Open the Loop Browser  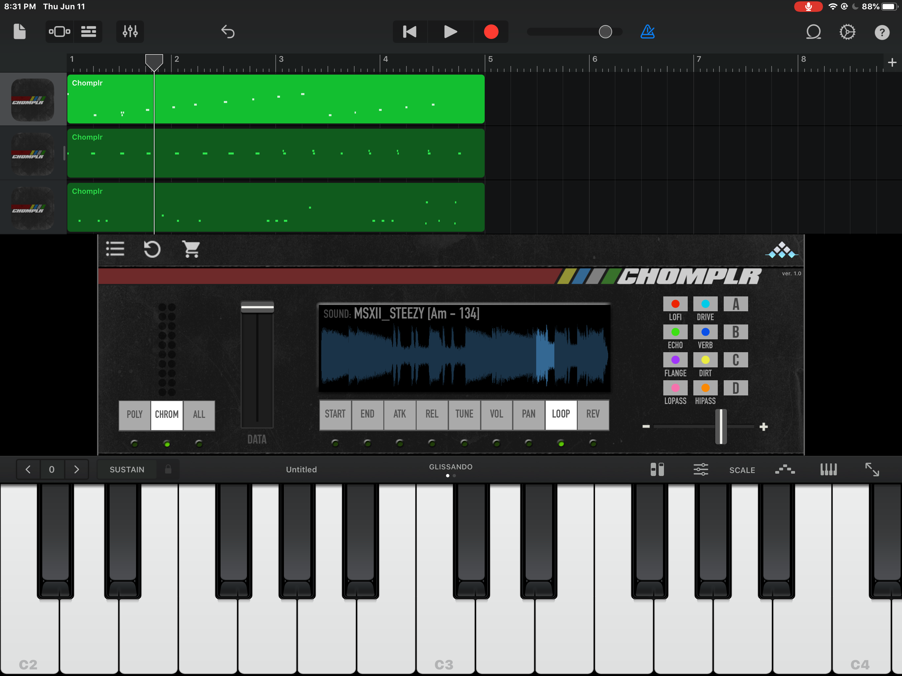click(813, 32)
